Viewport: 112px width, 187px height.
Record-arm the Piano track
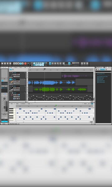tap(17, 88)
